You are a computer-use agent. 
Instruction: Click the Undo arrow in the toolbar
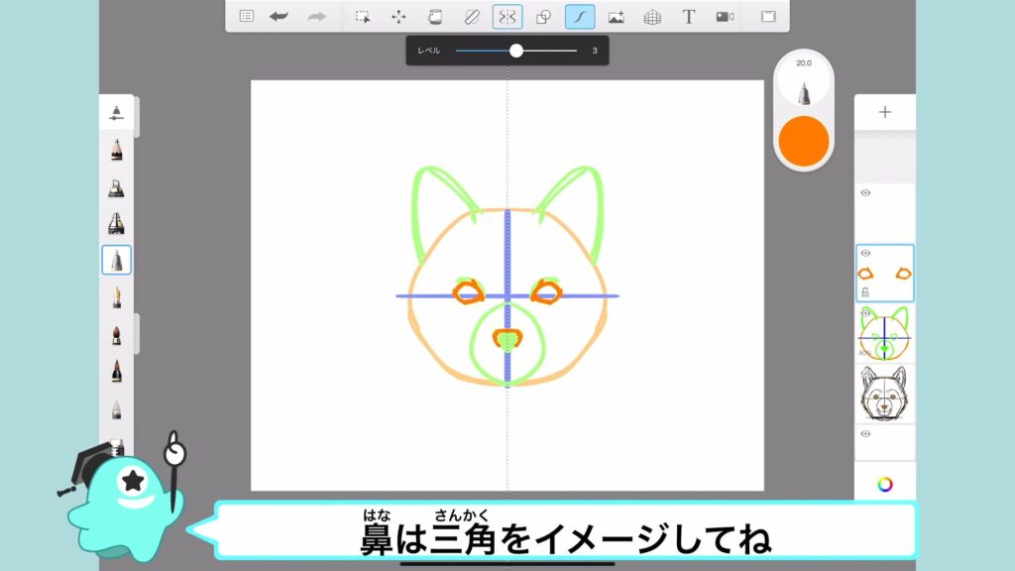point(279,17)
